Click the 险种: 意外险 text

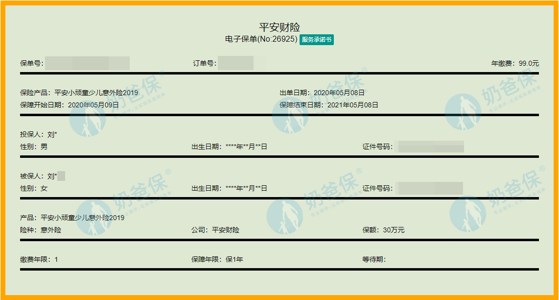tap(41, 230)
